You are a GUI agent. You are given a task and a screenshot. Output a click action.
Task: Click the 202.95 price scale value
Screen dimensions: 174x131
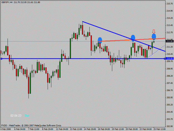tap(170, 127)
